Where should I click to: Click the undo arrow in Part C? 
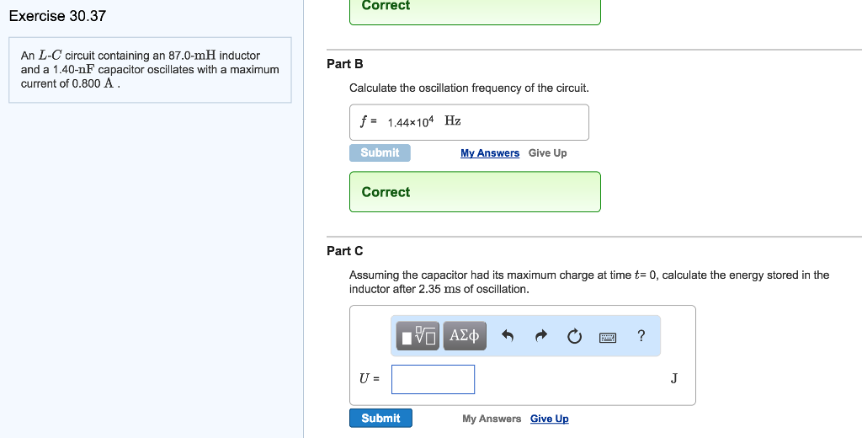508,337
